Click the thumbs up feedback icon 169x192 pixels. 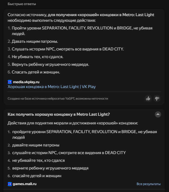148,99
